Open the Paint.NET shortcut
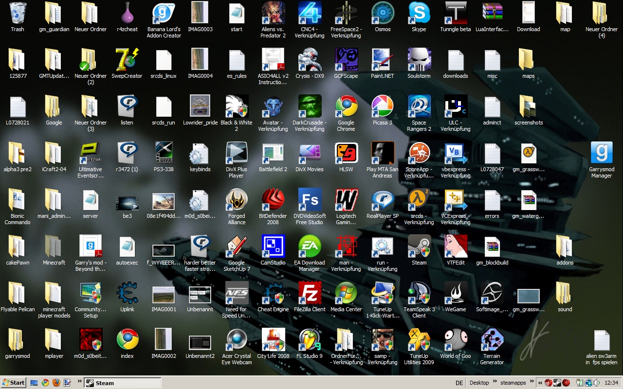 [382, 60]
